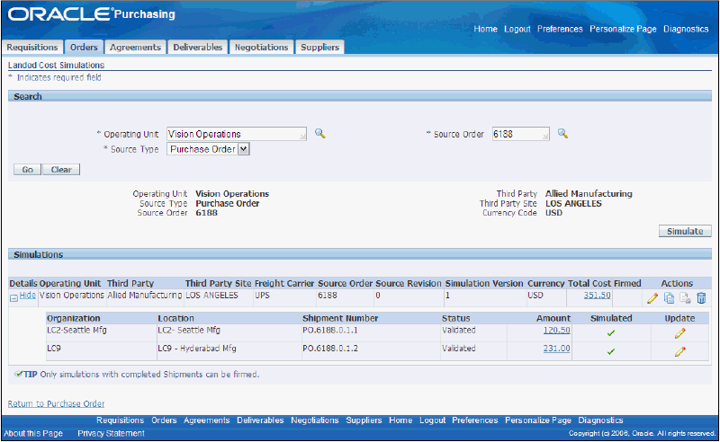This screenshot has width=720, height=442.
Task: Click the footer Deliverables link
Action: tap(260, 420)
